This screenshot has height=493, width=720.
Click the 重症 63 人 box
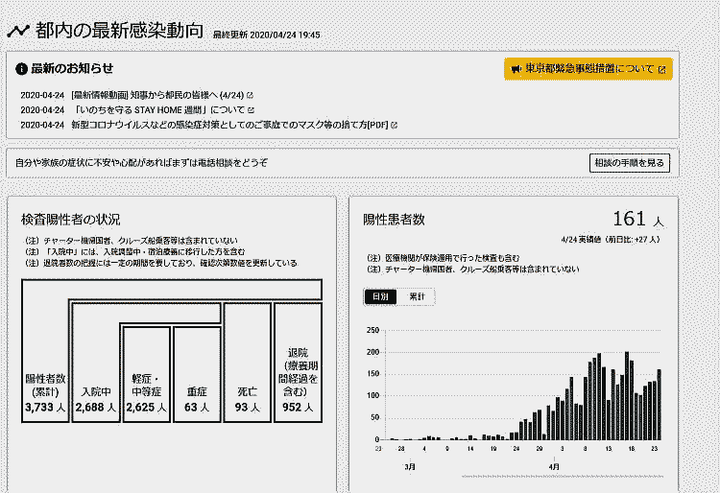197,398
